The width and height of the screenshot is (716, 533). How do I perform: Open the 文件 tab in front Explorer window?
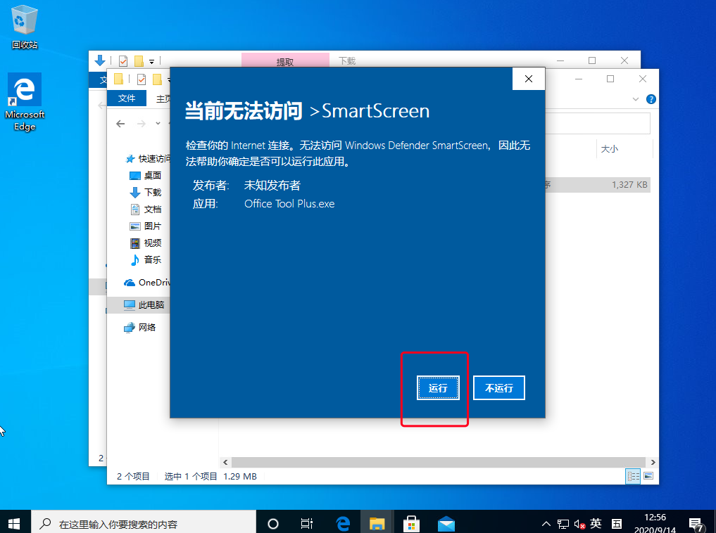[x=127, y=98]
